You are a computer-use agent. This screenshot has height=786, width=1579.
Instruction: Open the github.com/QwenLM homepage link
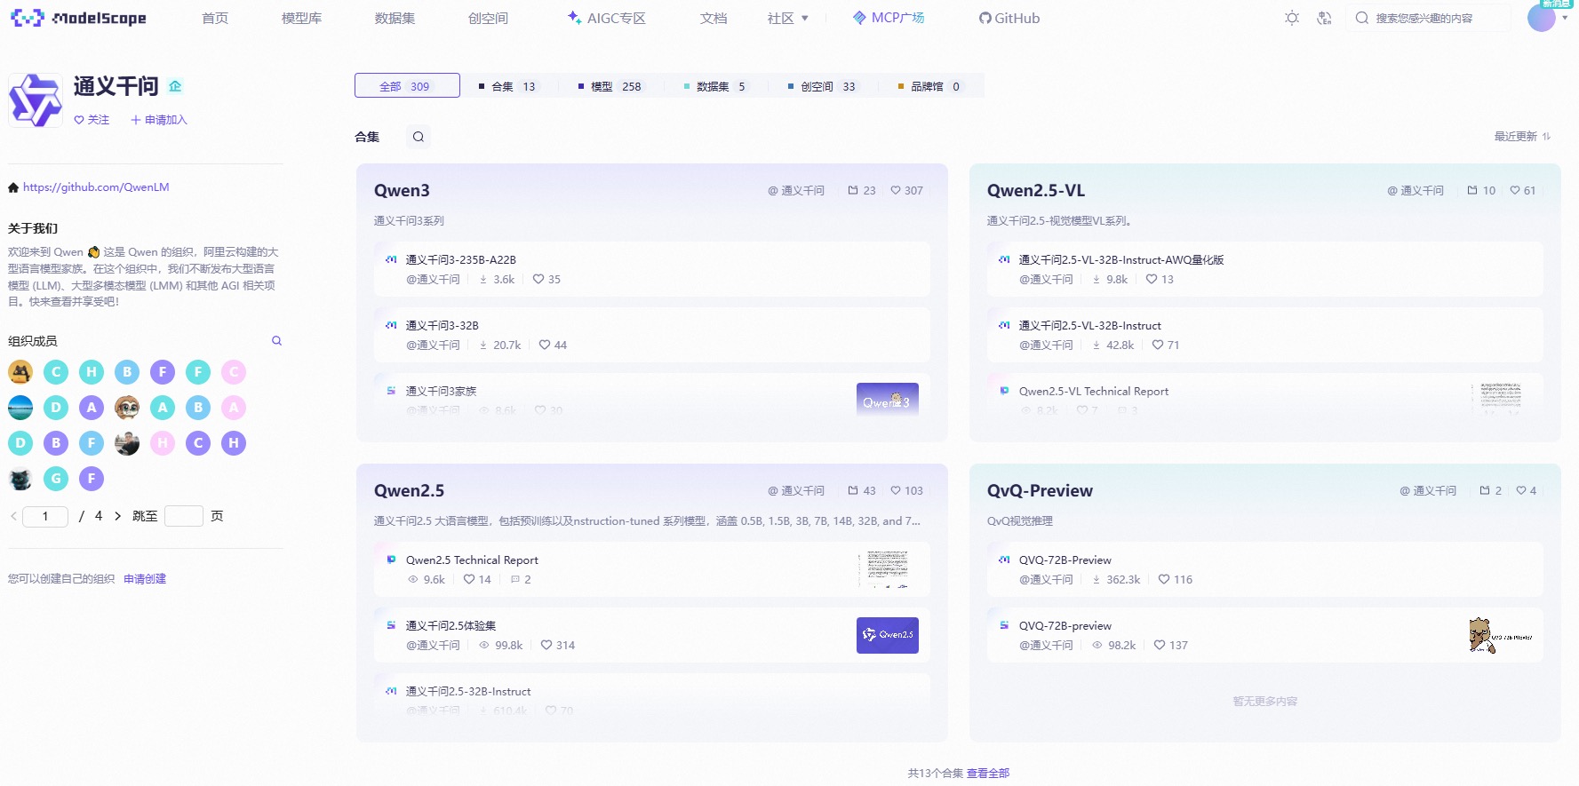[x=96, y=187]
